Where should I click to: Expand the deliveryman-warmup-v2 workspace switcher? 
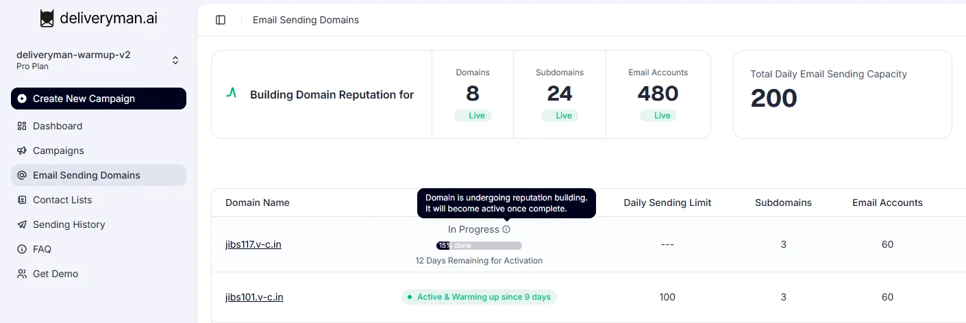[x=175, y=60]
